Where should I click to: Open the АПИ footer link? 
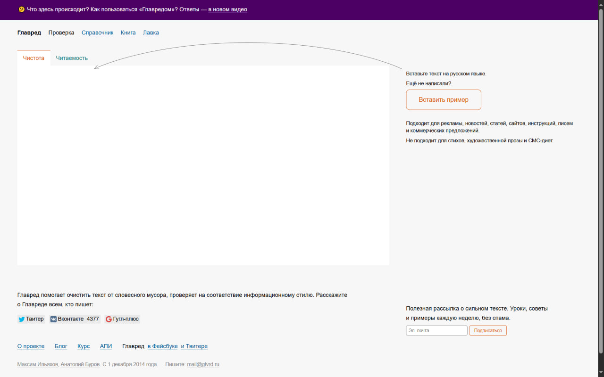106,346
